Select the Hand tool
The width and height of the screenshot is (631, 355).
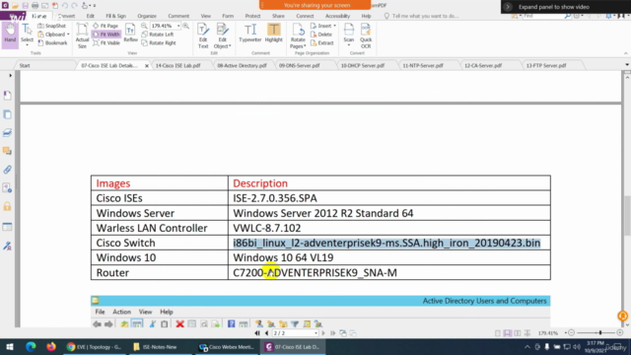coord(10,35)
